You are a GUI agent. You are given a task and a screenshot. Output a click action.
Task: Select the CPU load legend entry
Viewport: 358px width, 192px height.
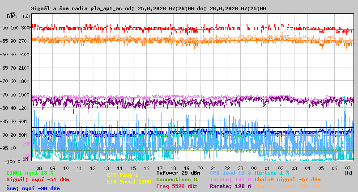tap(230, 172)
